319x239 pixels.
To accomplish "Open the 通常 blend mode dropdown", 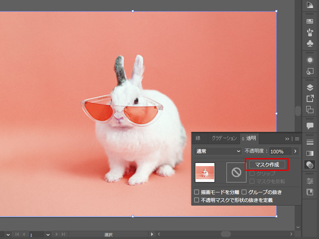I will click(218, 151).
